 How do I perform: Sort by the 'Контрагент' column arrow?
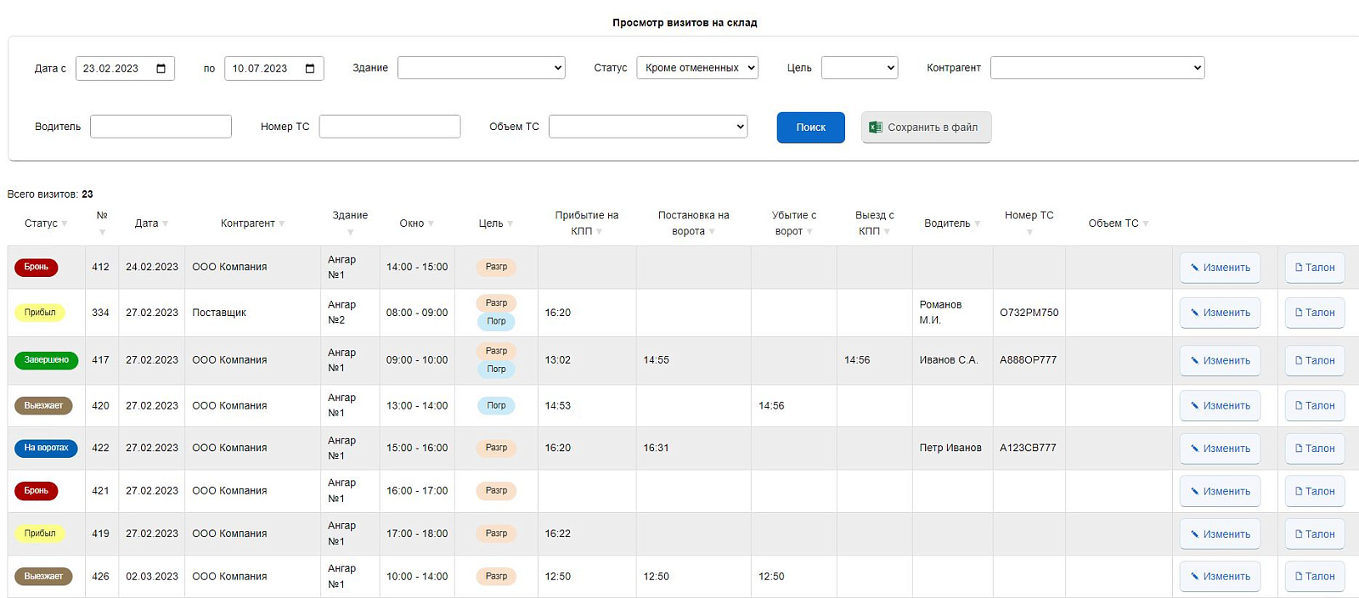282,224
